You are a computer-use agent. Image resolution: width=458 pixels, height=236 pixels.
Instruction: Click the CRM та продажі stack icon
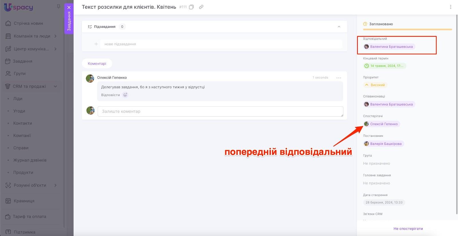(8, 86)
